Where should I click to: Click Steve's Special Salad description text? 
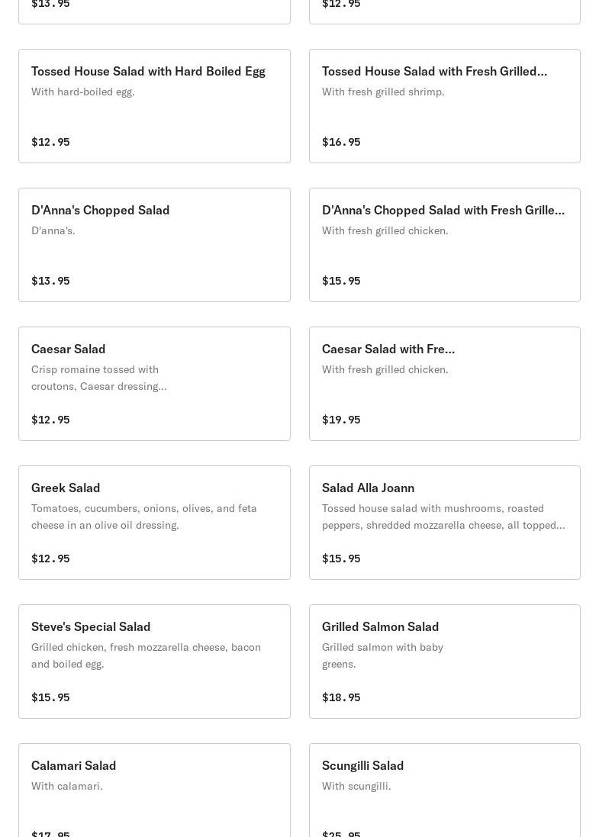[146, 655]
